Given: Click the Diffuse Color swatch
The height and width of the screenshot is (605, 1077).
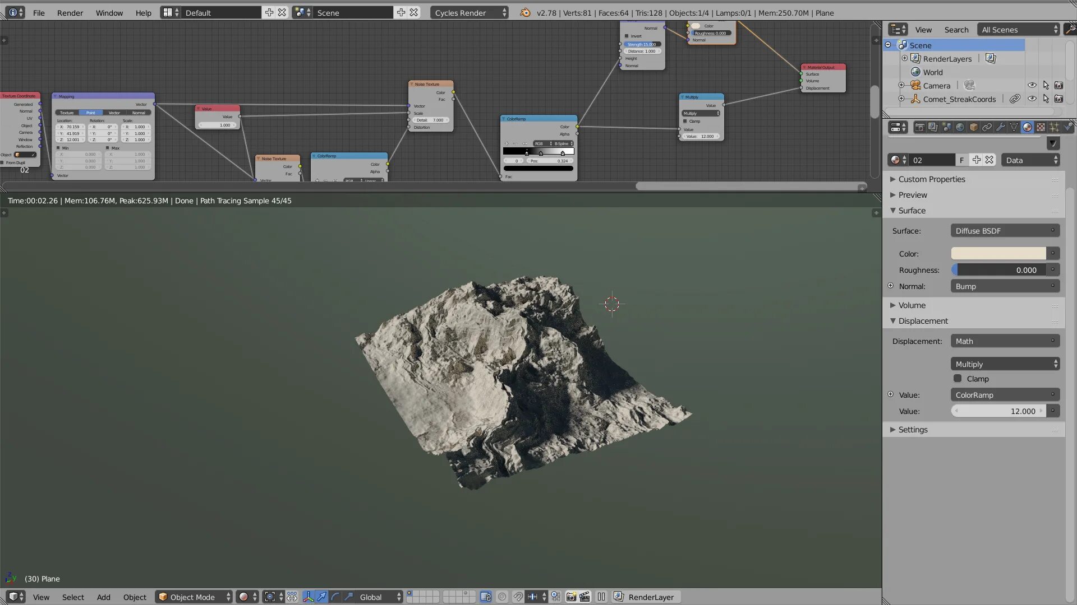Looking at the screenshot, I should (998, 254).
